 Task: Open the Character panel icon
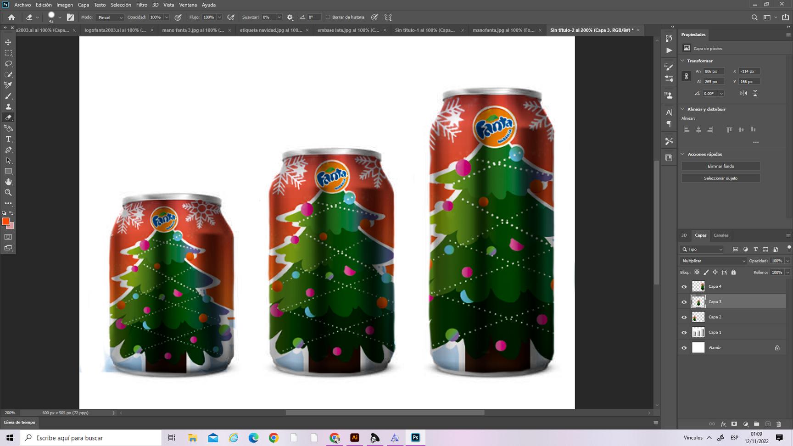(669, 112)
